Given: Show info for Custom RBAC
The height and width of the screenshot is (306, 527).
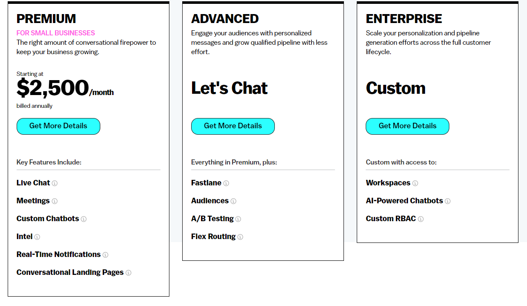Looking at the screenshot, I should (421, 219).
